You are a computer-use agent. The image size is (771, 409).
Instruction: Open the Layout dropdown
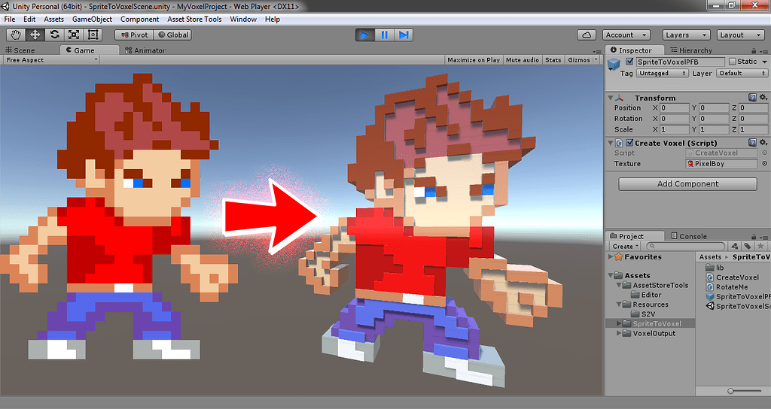739,35
